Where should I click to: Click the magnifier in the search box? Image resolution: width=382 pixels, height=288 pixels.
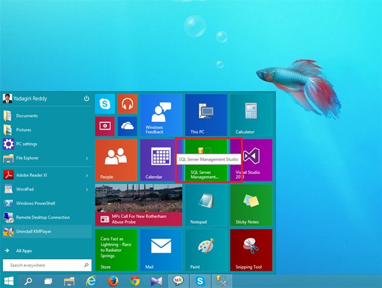click(x=86, y=265)
